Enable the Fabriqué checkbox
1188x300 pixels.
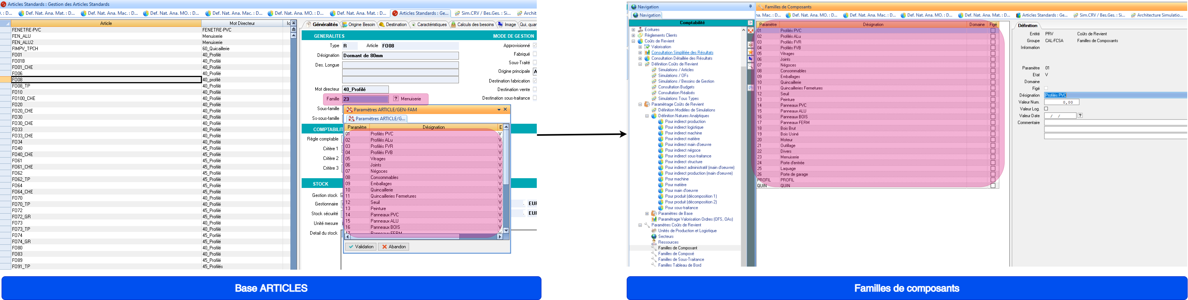(x=534, y=54)
